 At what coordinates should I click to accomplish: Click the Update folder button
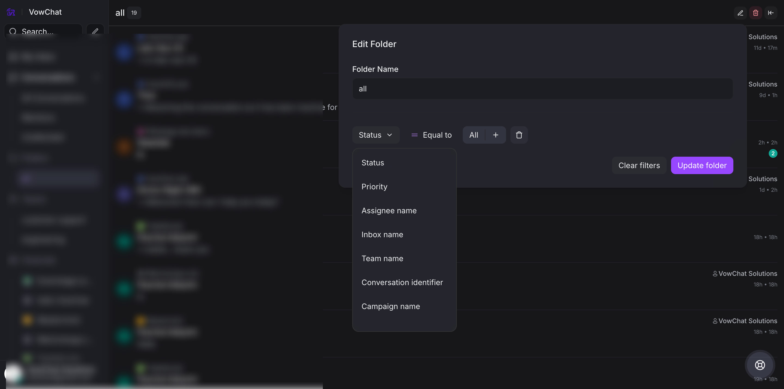(702, 165)
